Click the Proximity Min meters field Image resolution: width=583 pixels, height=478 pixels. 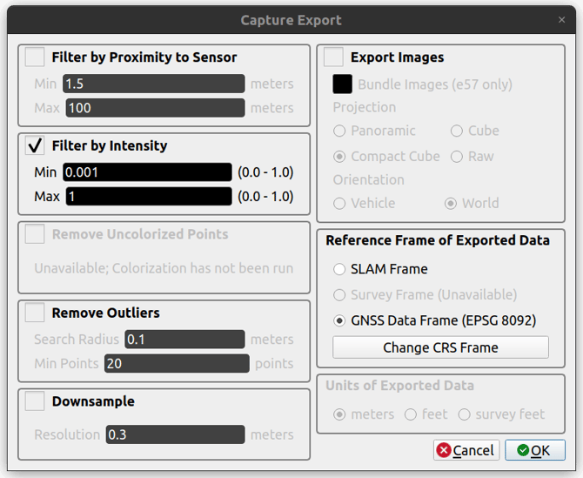tap(153, 84)
